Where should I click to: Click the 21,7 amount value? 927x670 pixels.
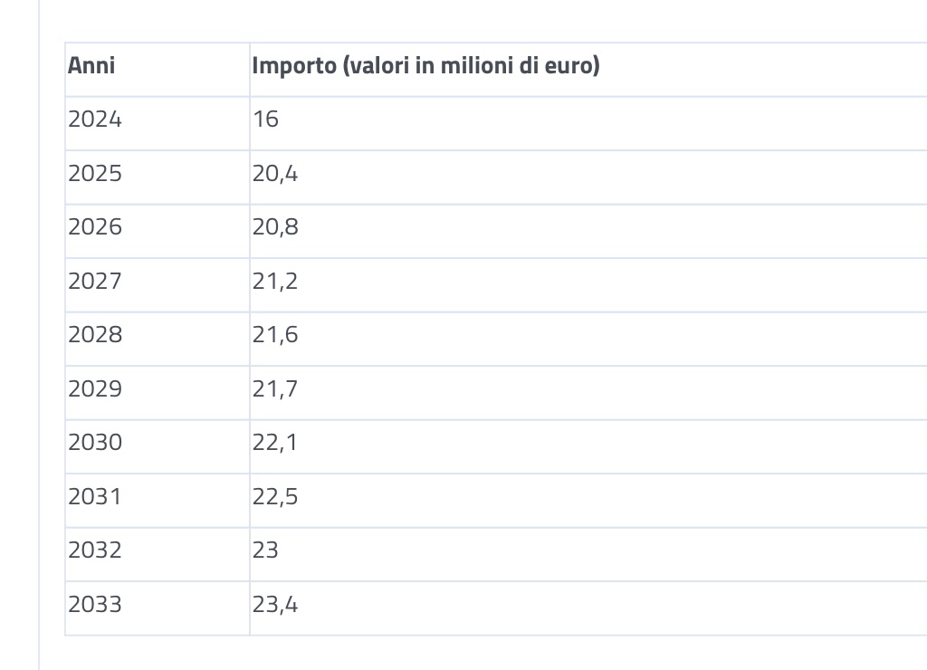275,389
